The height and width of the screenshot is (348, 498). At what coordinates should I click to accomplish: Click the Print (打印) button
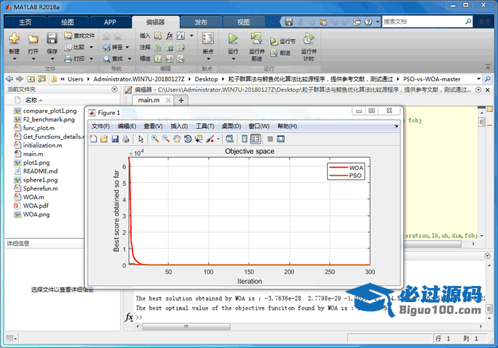76,58
